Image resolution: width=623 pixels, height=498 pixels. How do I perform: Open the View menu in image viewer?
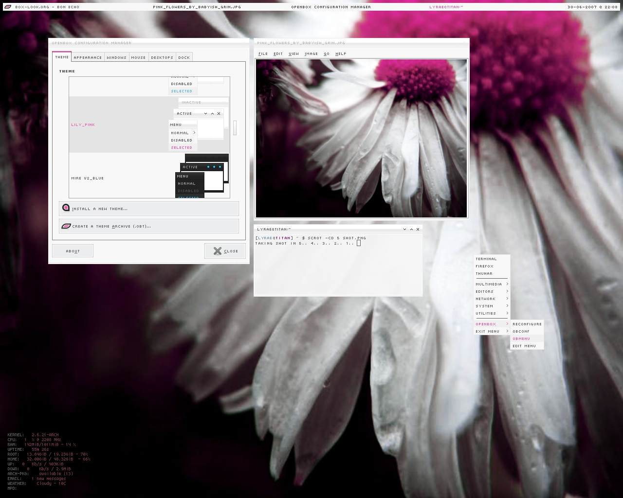click(293, 54)
